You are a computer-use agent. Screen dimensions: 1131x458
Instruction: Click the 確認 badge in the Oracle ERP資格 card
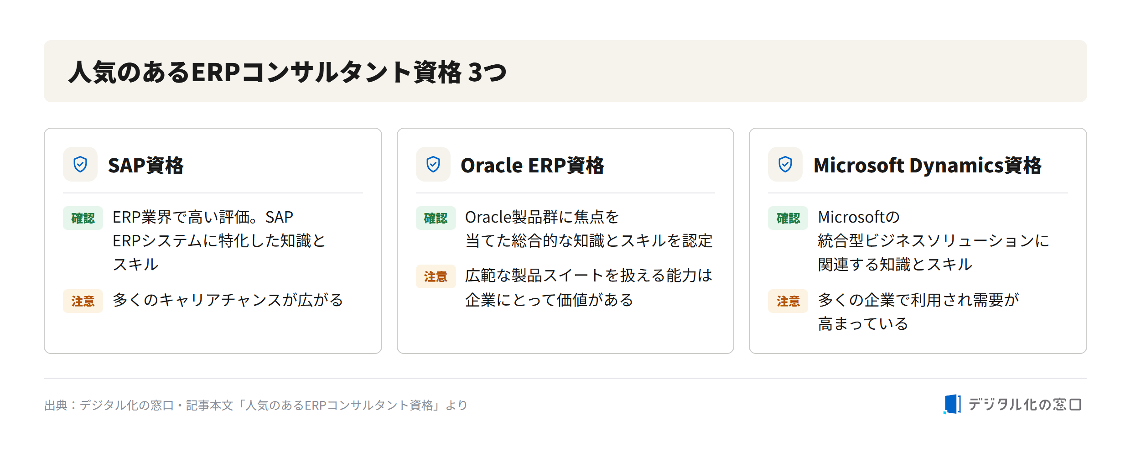pos(436,218)
